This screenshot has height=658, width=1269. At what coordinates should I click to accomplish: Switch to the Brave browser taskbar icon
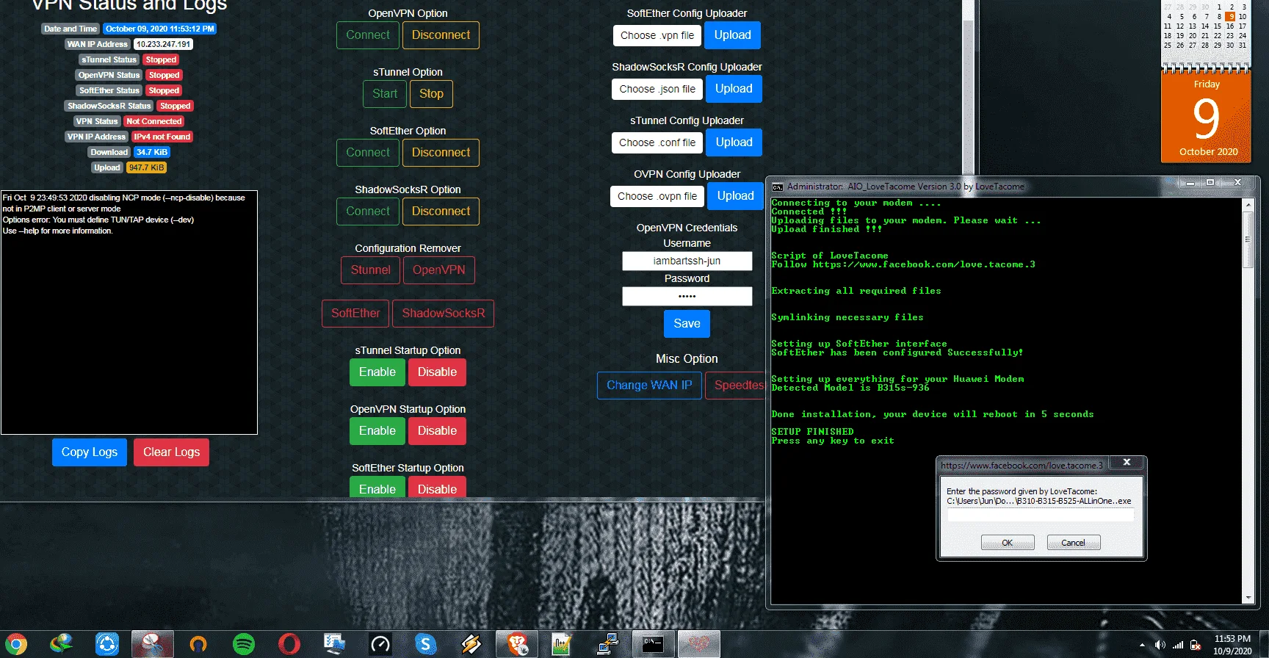(x=517, y=644)
